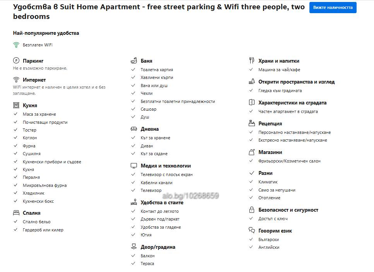The image size is (374, 272).
Task: Click the Двор/градина flower icon
Action: coord(134,246)
